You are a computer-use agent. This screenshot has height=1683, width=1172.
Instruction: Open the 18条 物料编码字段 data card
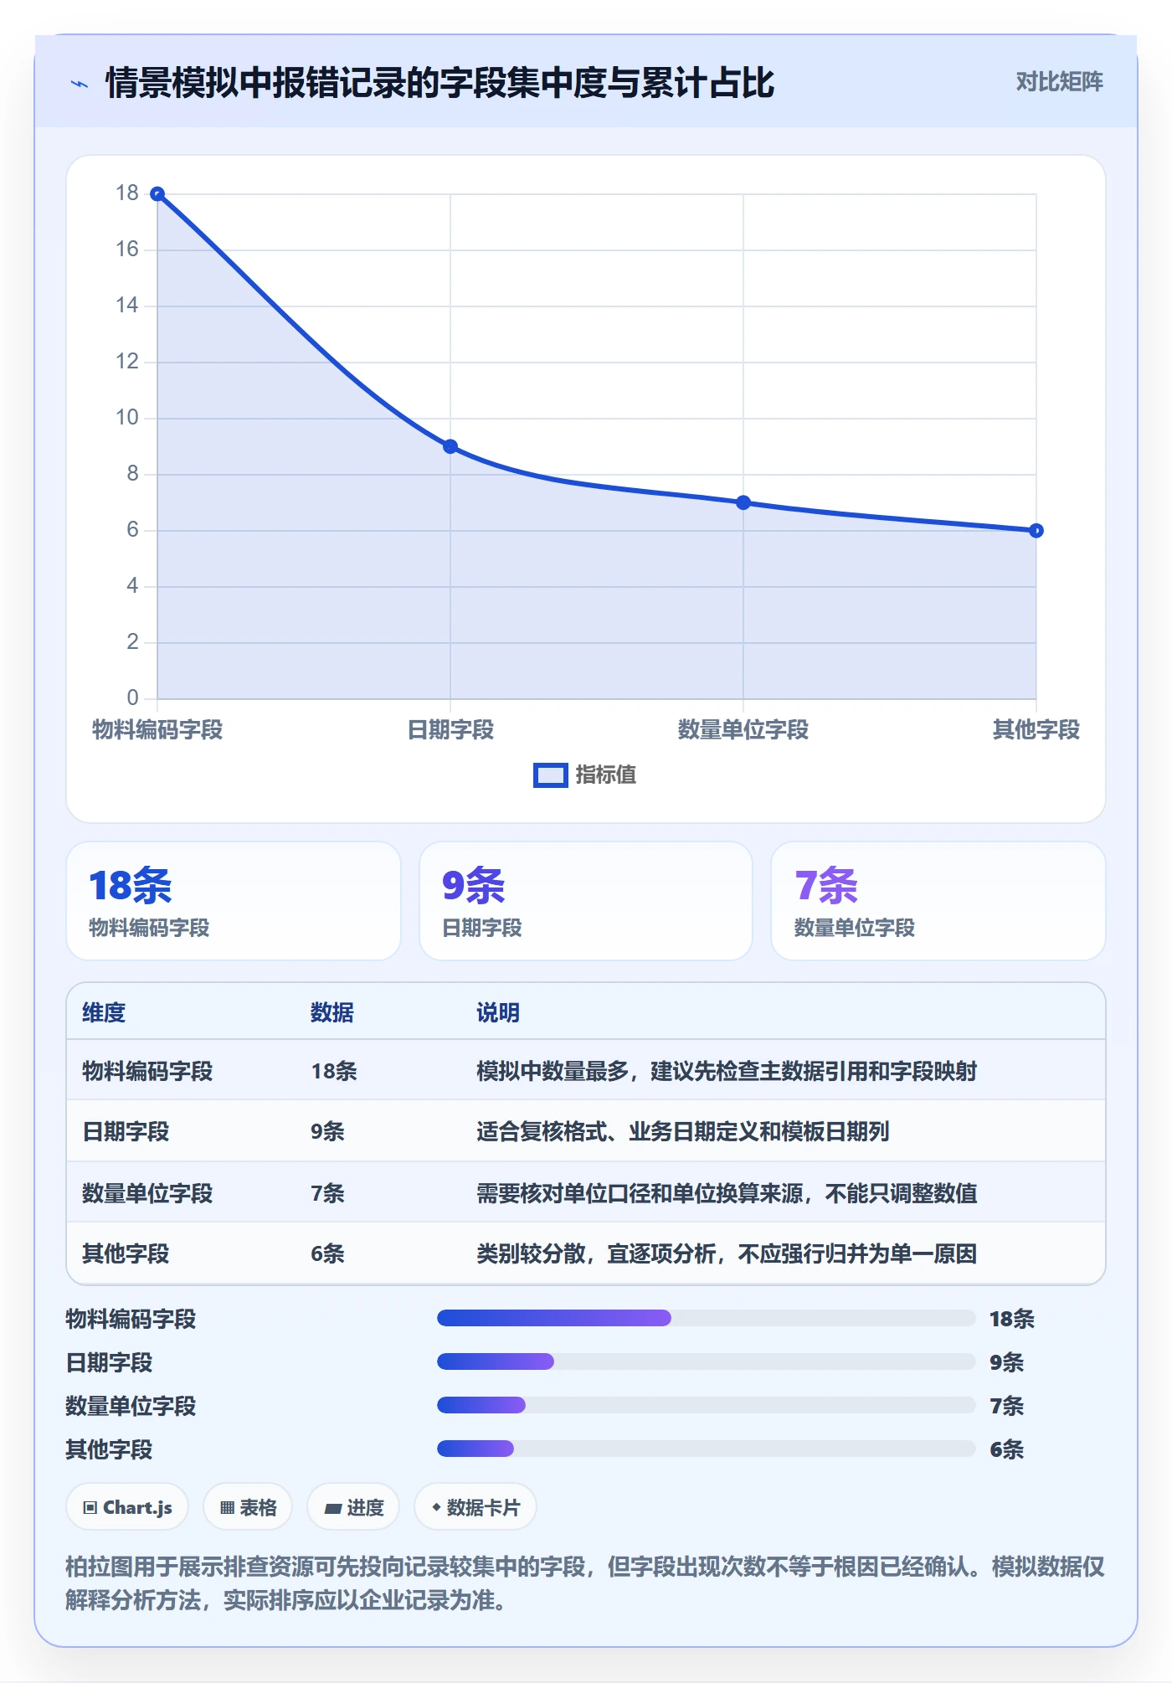[234, 901]
